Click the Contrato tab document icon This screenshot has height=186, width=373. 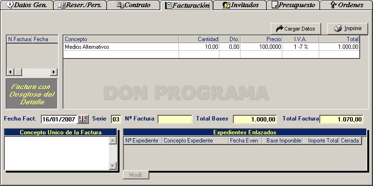120,5
